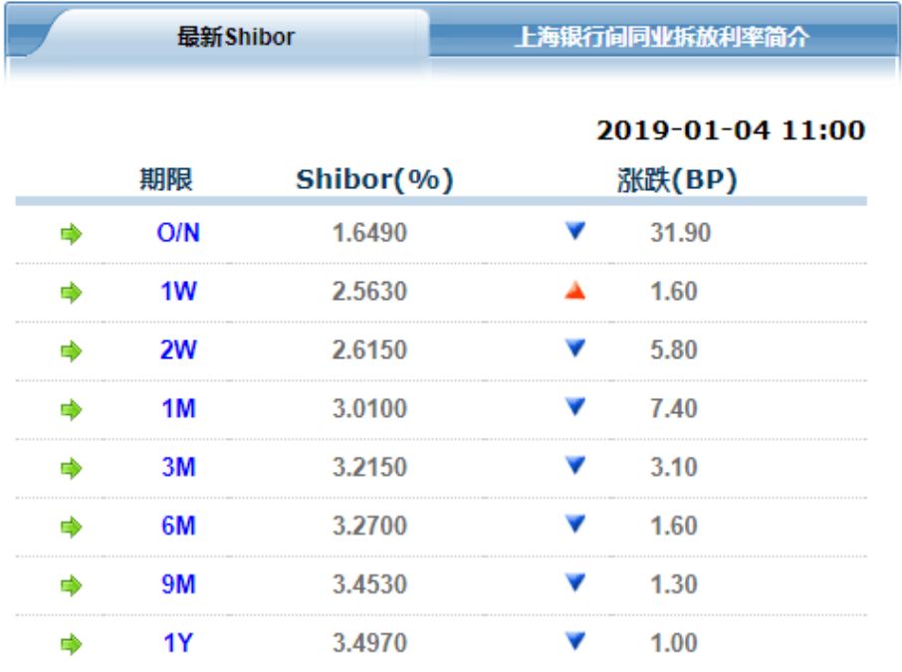Click the green arrow beside 1Y
The image size is (902, 672).
[72, 644]
